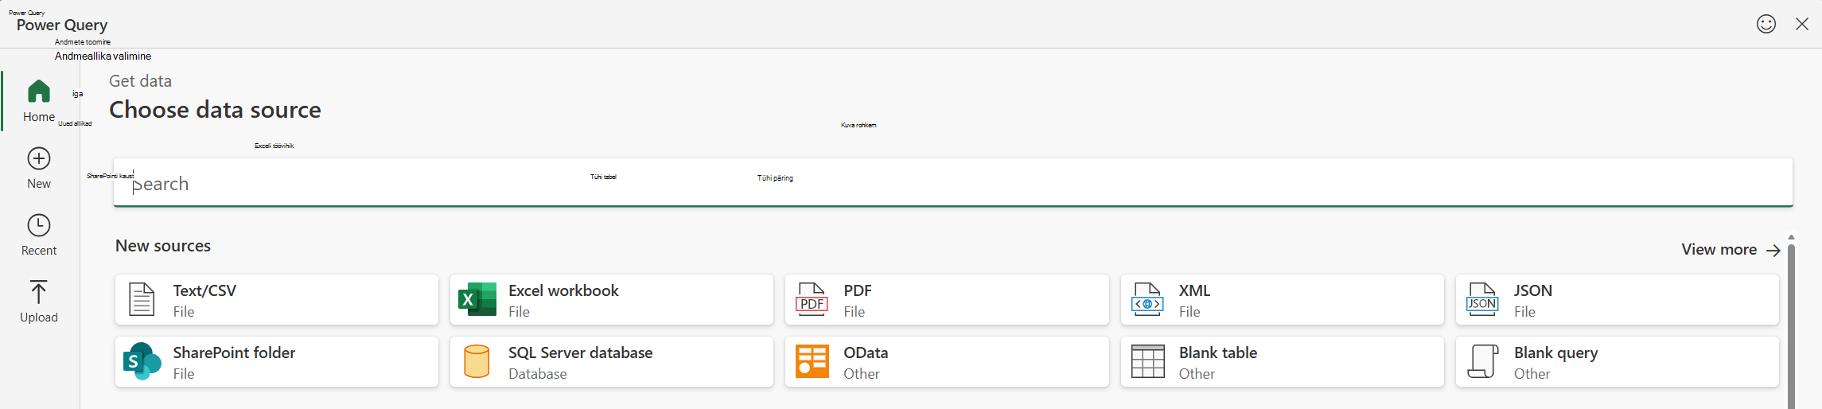1822x409 pixels.
Task: Click the Power Query title
Action: point(62,25)
